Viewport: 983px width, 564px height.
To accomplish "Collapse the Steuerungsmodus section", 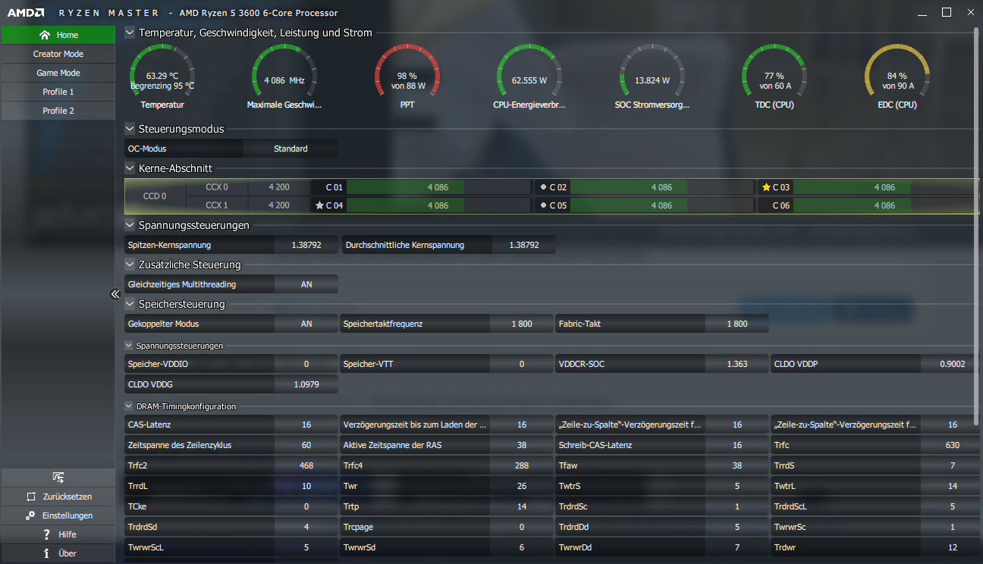I will point(130,129).
